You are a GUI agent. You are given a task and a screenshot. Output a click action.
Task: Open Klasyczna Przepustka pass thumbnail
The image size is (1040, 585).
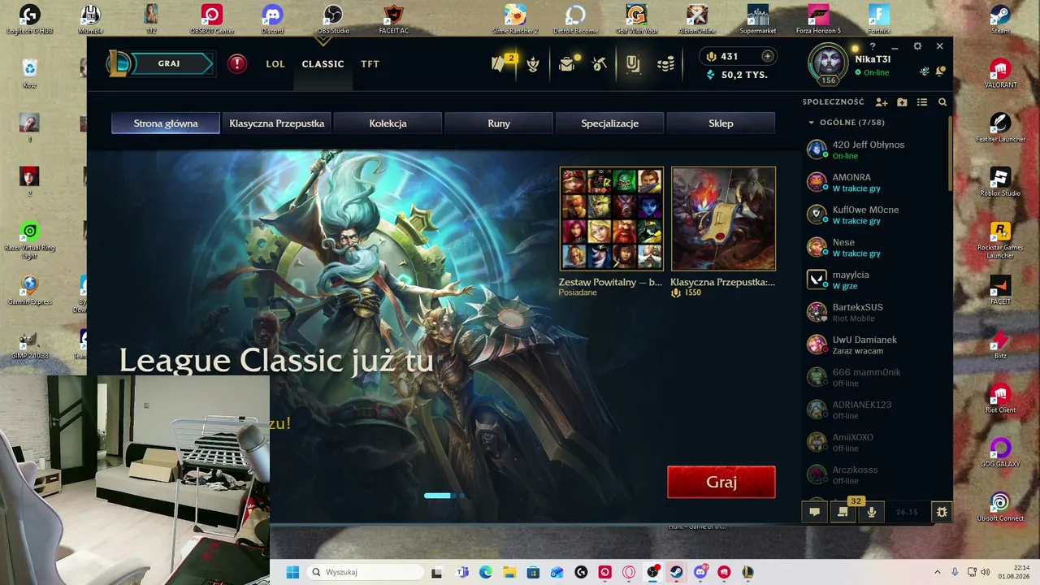(x=723, y=219)
